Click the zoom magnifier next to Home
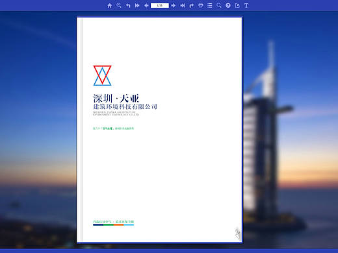 [x=119, y=6]
